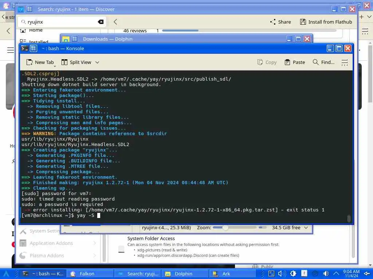Click the Dolphin folder title icon
This screenshot has width=373, height=279.
coord(66,39)
